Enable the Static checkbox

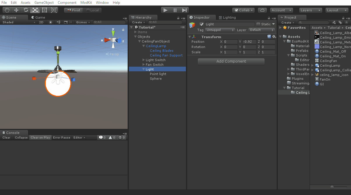click(258, 24)
